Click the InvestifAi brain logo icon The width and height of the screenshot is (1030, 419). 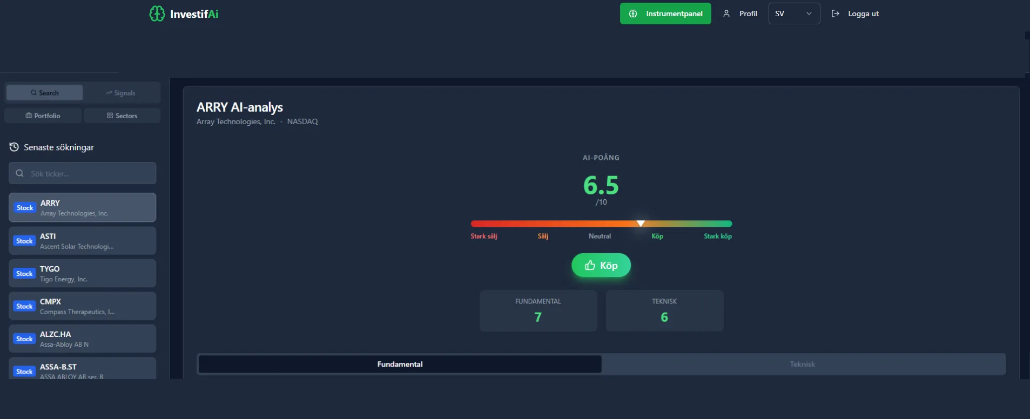pos(157,13)
